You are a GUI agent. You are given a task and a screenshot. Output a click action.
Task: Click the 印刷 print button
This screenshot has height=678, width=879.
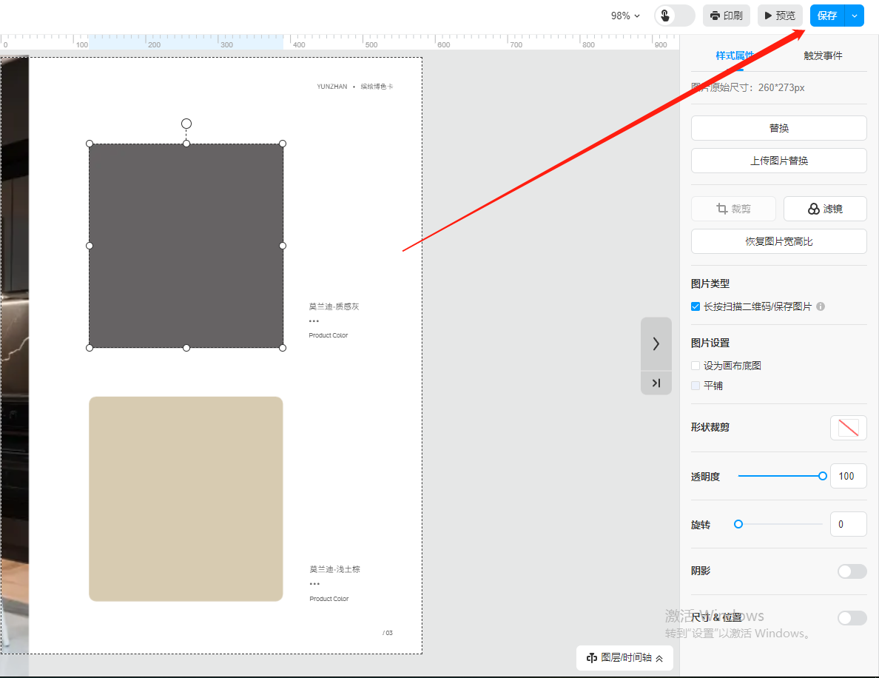(726, 16)
